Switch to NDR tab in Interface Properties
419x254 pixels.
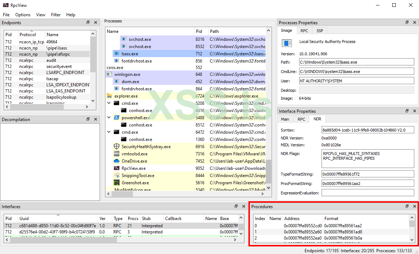coord(318,119)
